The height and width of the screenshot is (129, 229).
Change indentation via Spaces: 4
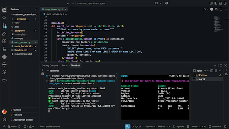click(x=150, y=127)
